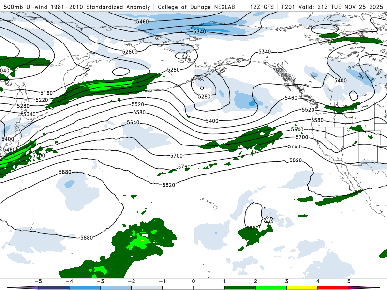Click the '500mb U-wind 1981-2010 Standardized Anomaly' title
This screenshot has width=387, height=290.
77,7
